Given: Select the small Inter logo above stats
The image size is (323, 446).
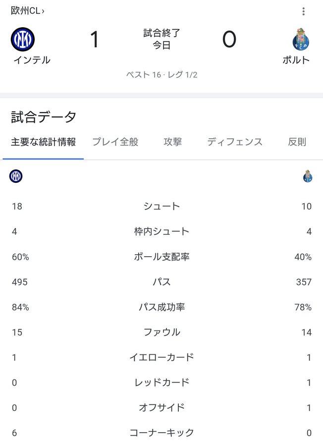Looking at the screenshot, I should (x=16, y=176).
